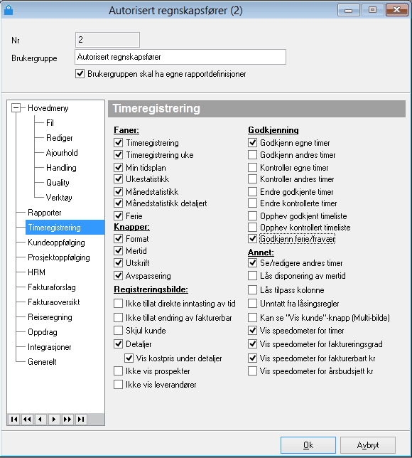
Task: Select HRM tree item
Action: [36, 272]
